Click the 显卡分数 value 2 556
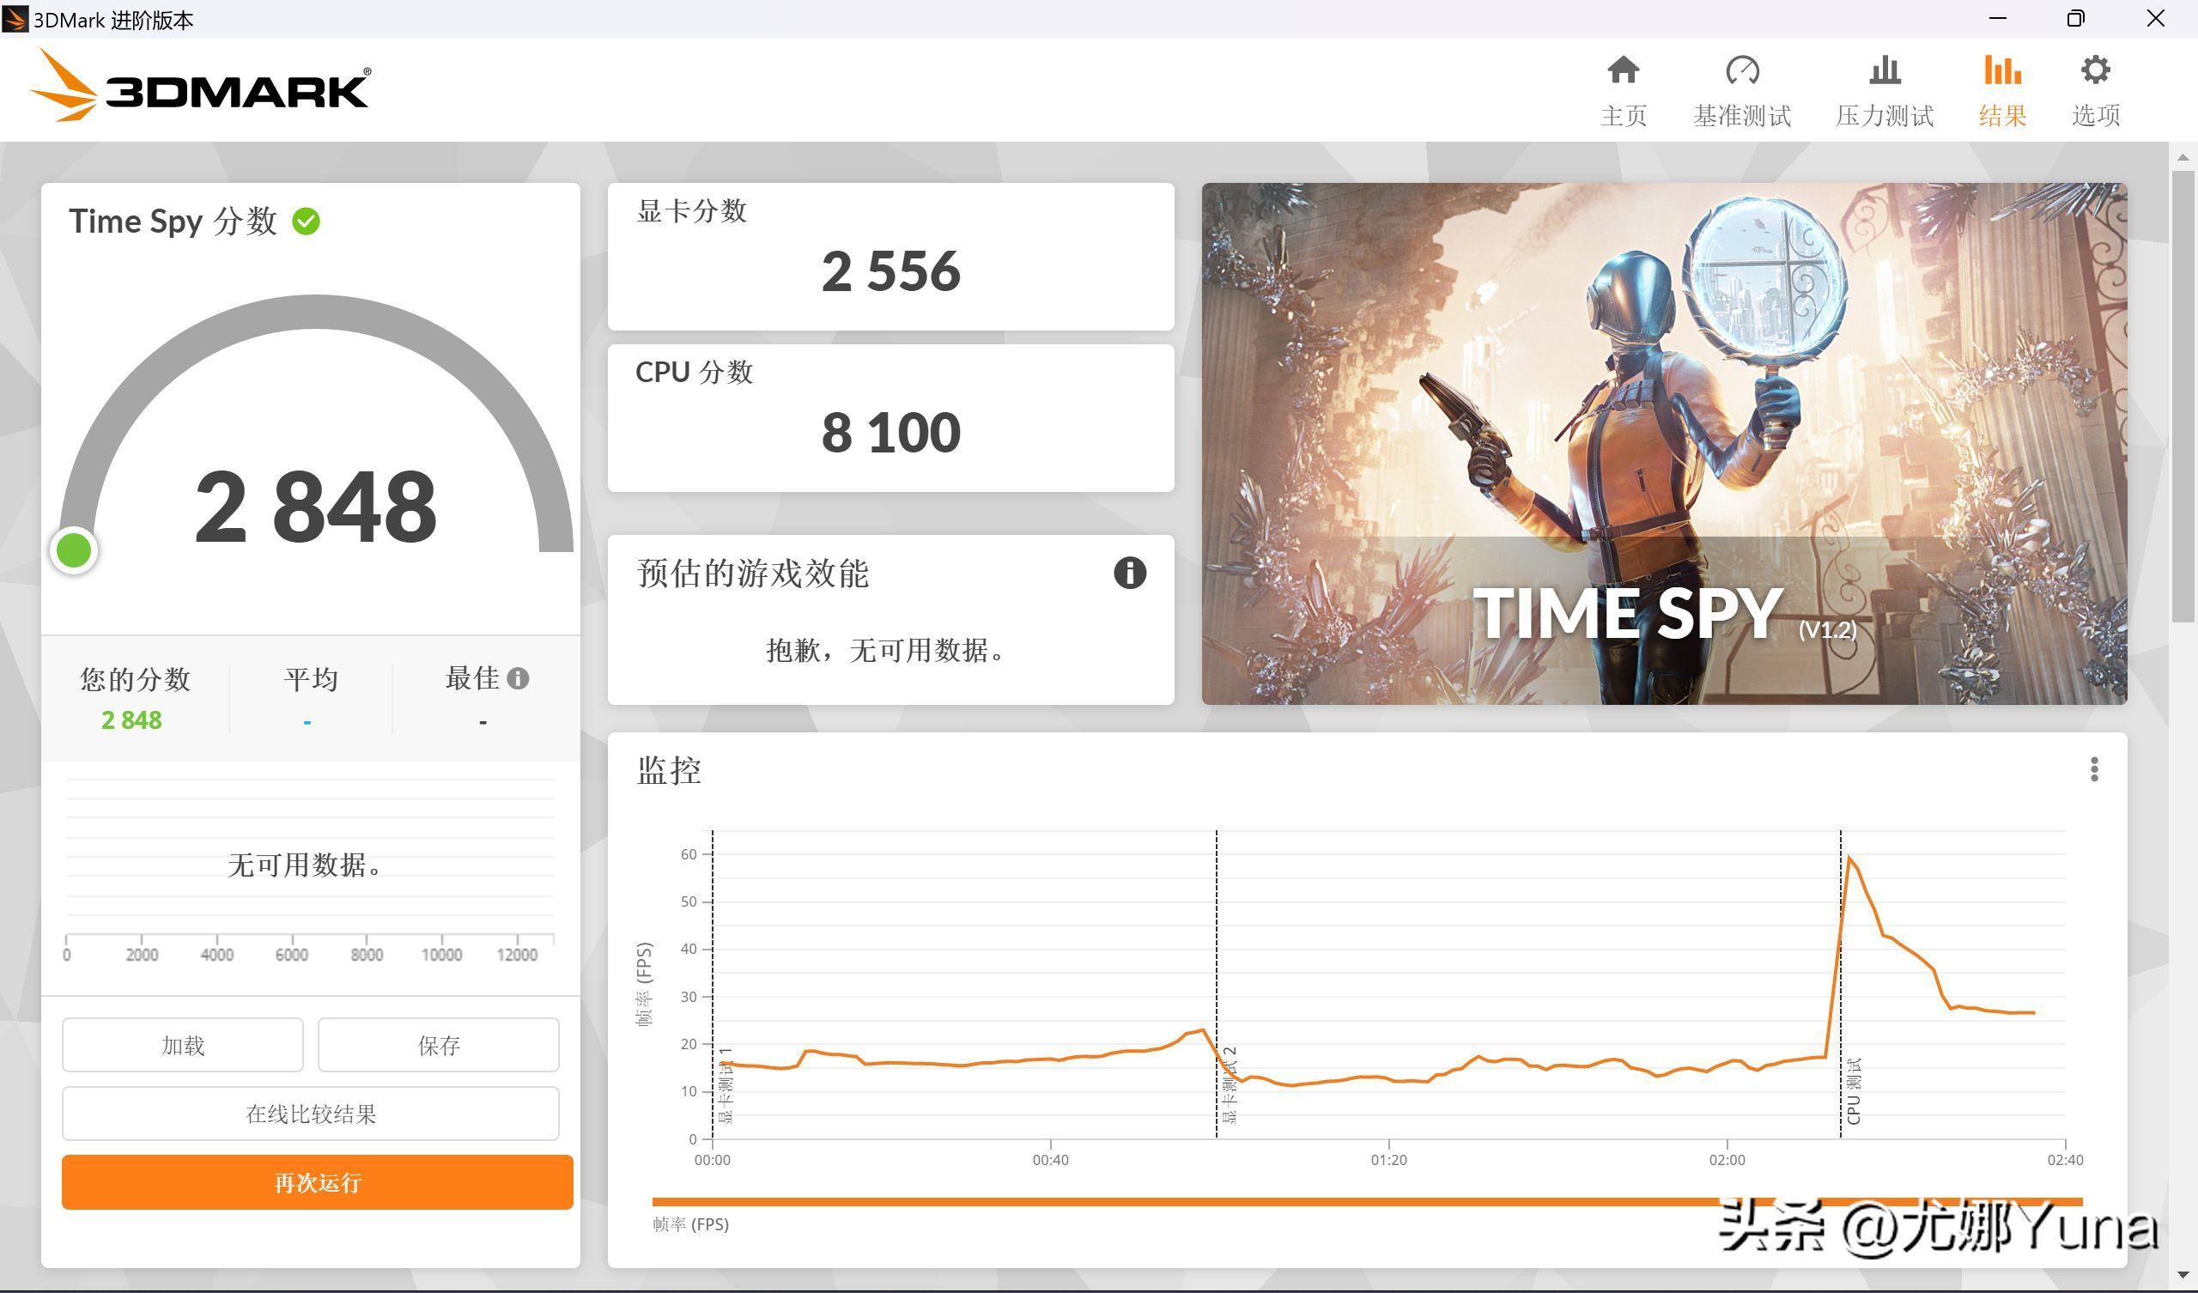This screenshot has height=1293, width=2198. 890,270
